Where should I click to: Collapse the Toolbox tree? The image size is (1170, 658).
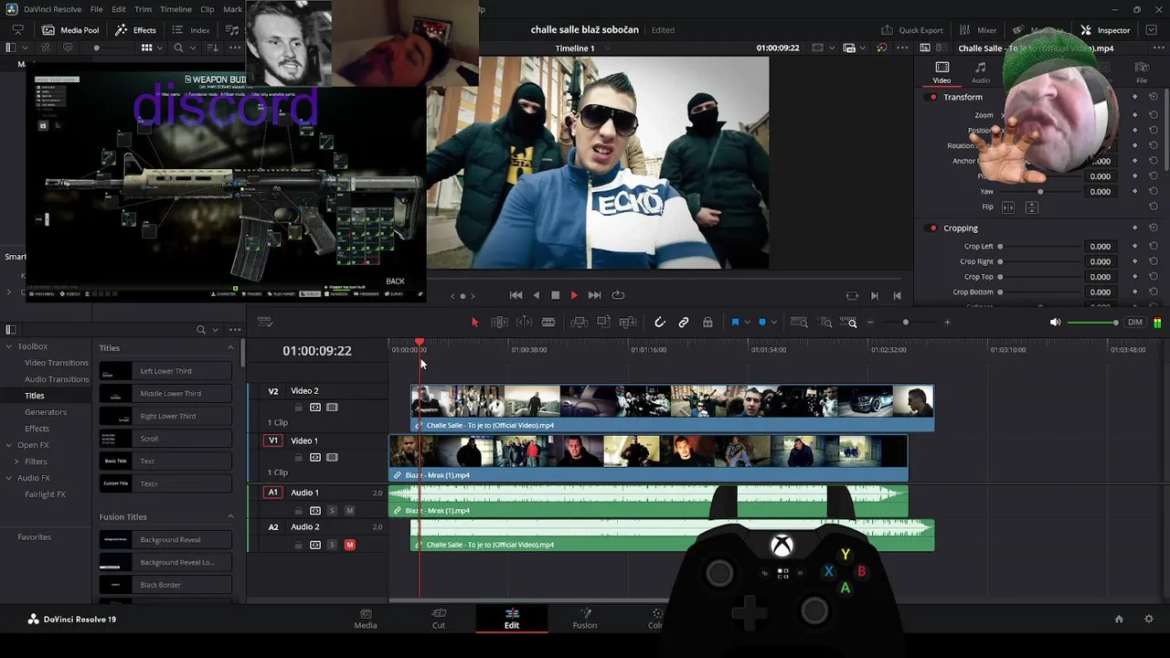point(9,347)
